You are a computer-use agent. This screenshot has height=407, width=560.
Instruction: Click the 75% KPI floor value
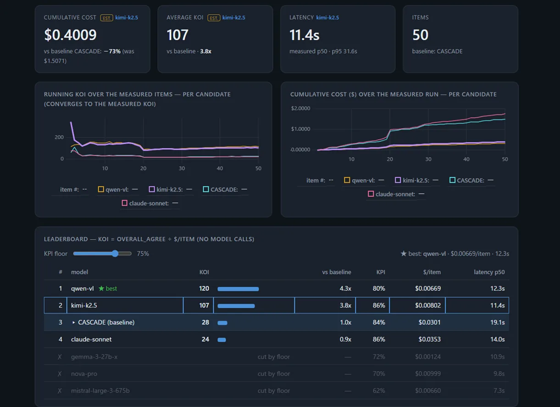point(143,253)
